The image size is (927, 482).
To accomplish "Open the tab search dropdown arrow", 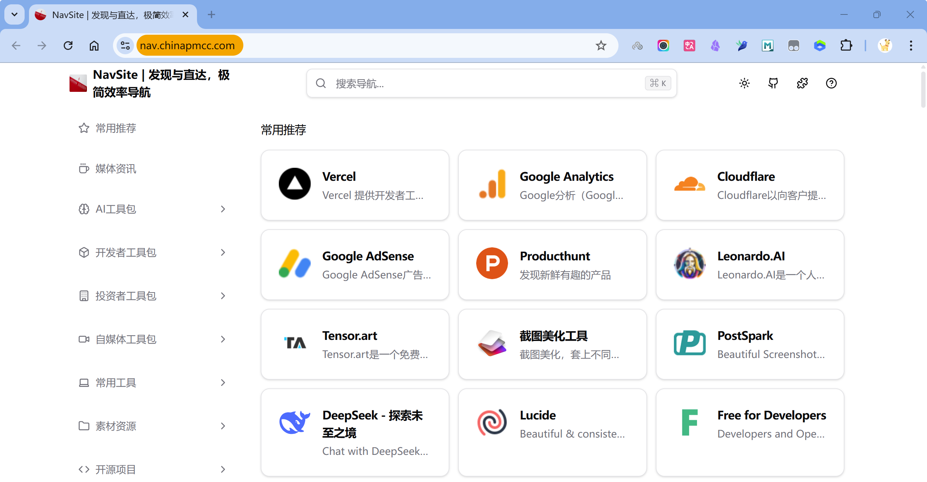I will pos(14,14).
